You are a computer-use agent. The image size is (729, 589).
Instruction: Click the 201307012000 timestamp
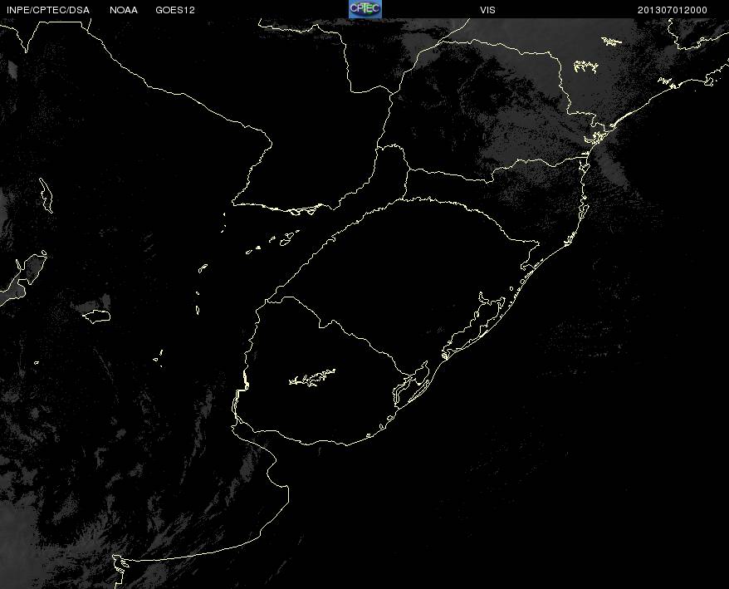click(x=673, y=10)
